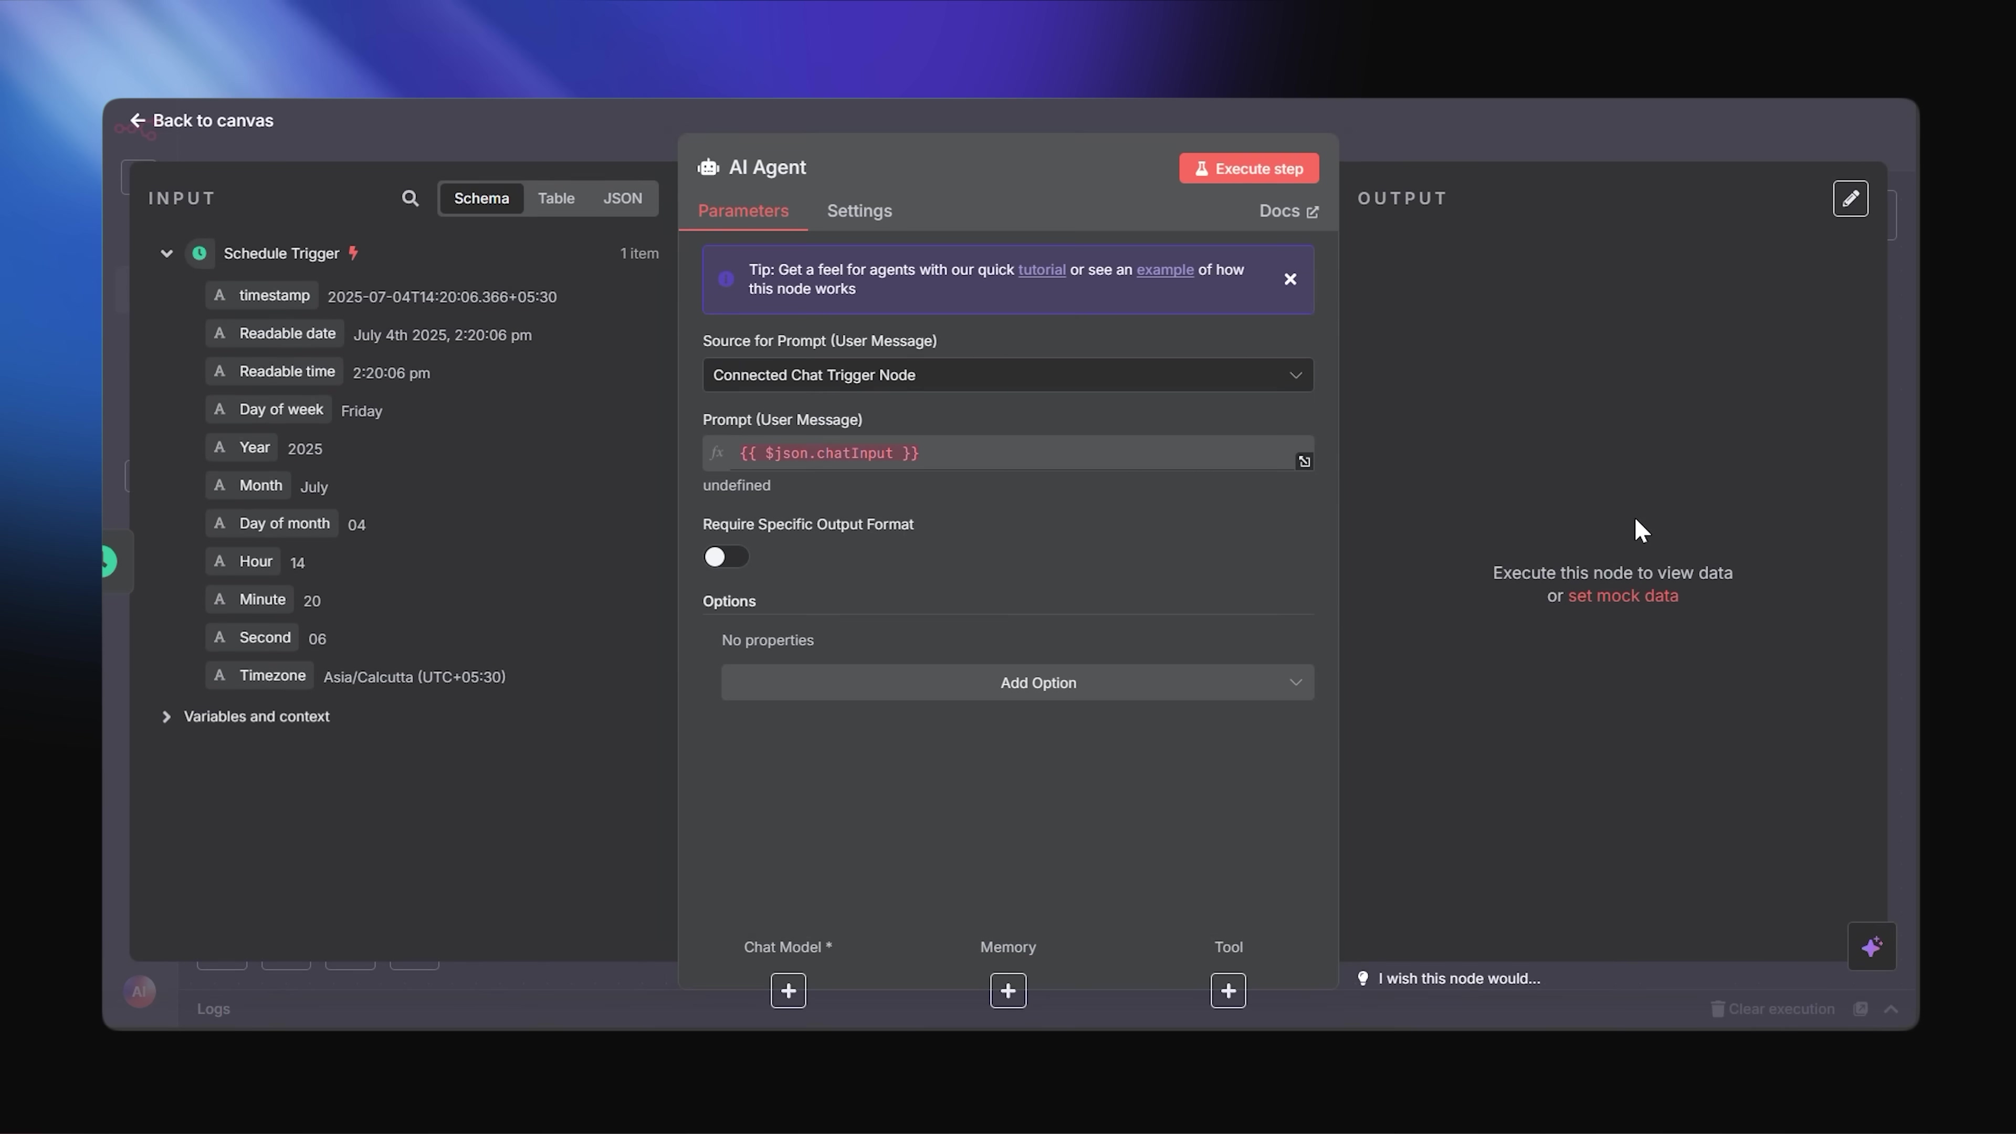Click the Schedule Trigger lightning bolt icon
The image size is (2016, 1134).
click(x=353, y=253)
